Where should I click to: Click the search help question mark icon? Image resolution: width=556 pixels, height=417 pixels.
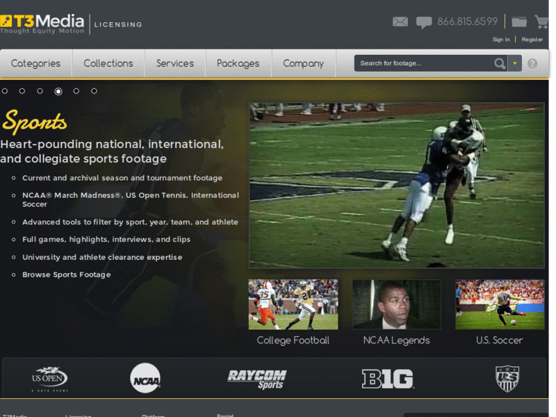pyautogui.click(x=532, y=63)
